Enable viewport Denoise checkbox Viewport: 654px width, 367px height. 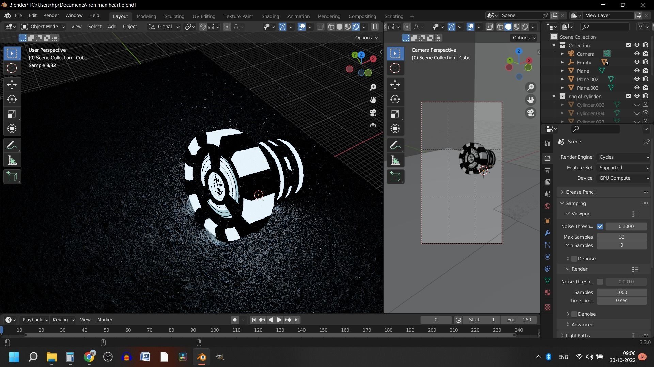point(574,259)
